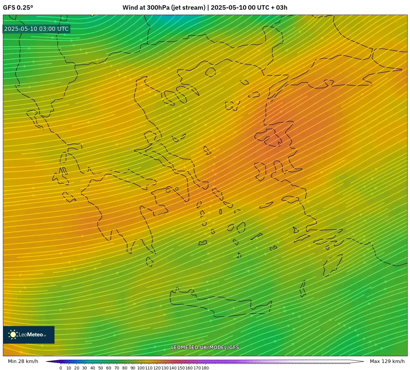Click the 0 value on color scale
Image resolution: width=410 pixels, height=370 pixels.
(x=61, y=368)
